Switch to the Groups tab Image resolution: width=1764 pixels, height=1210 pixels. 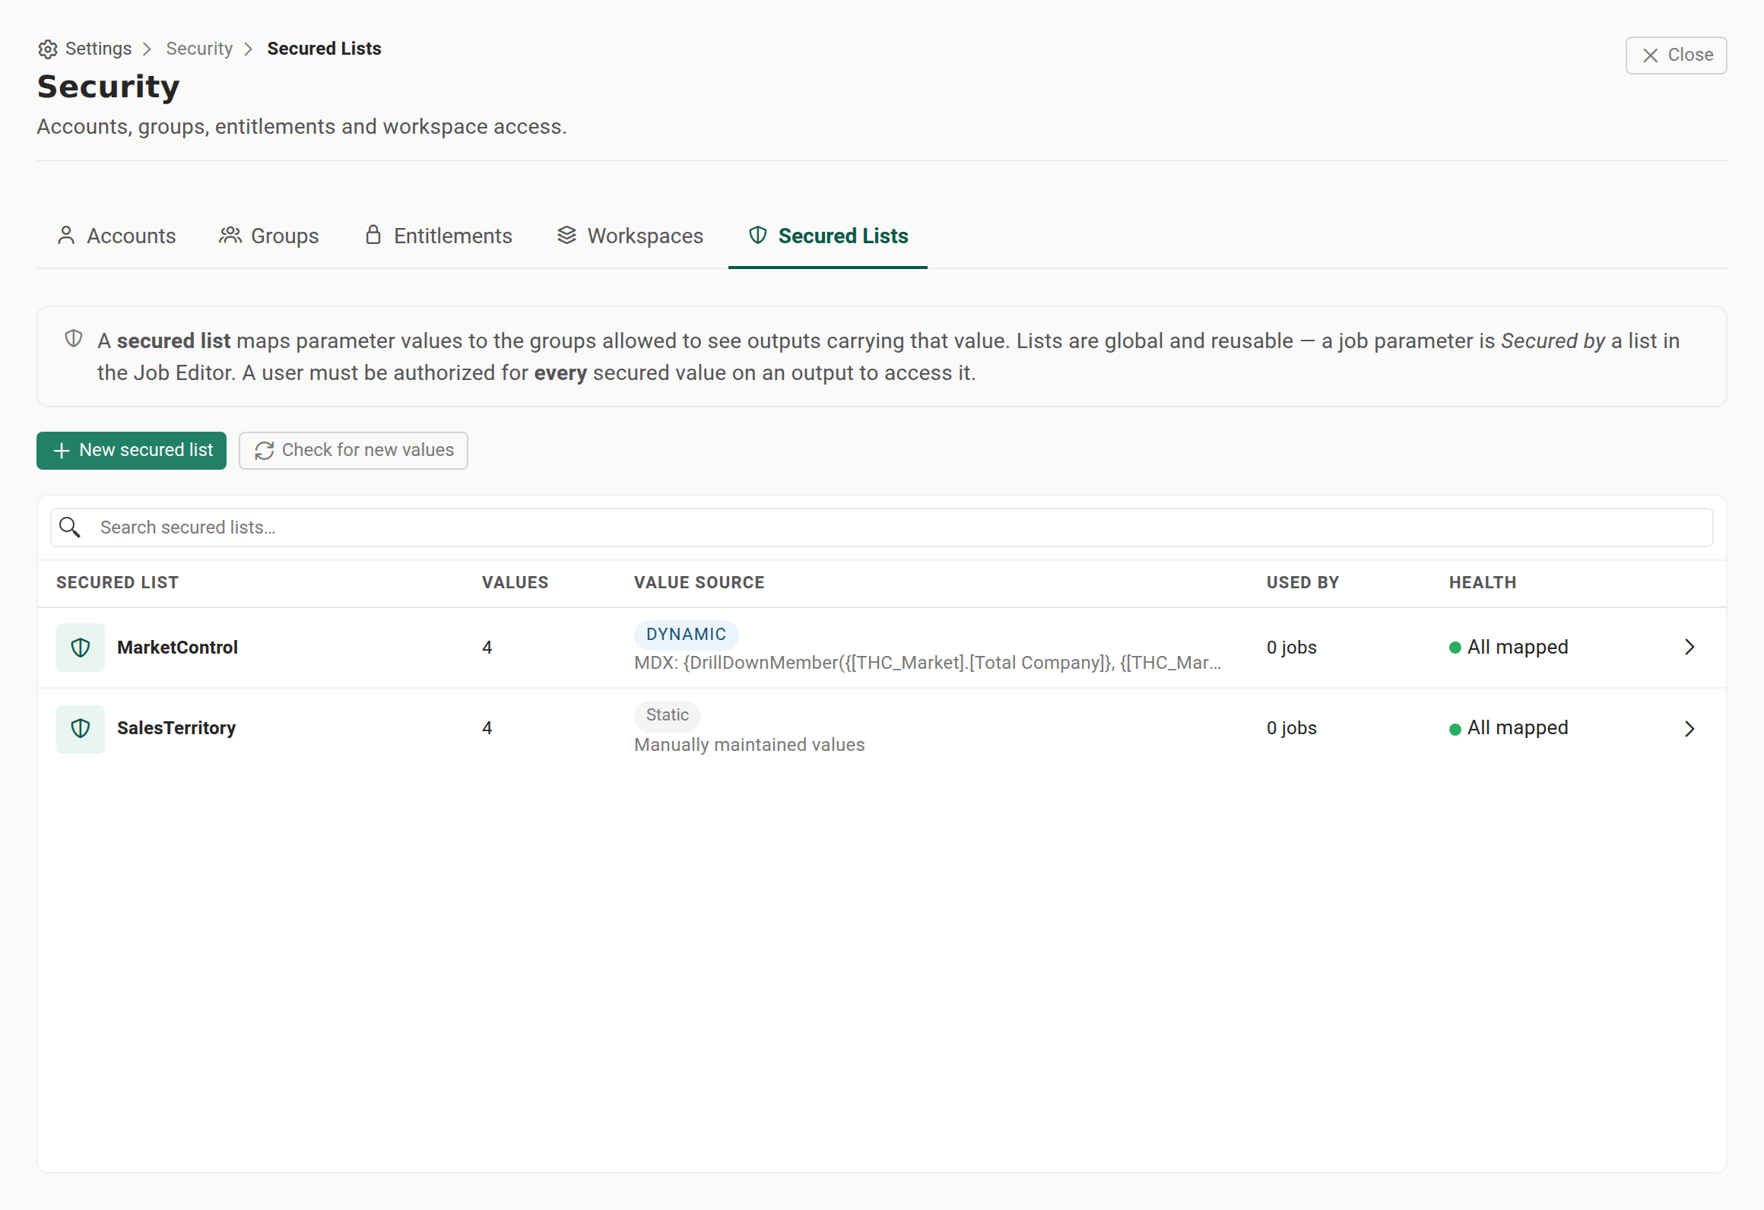[269, 236]
